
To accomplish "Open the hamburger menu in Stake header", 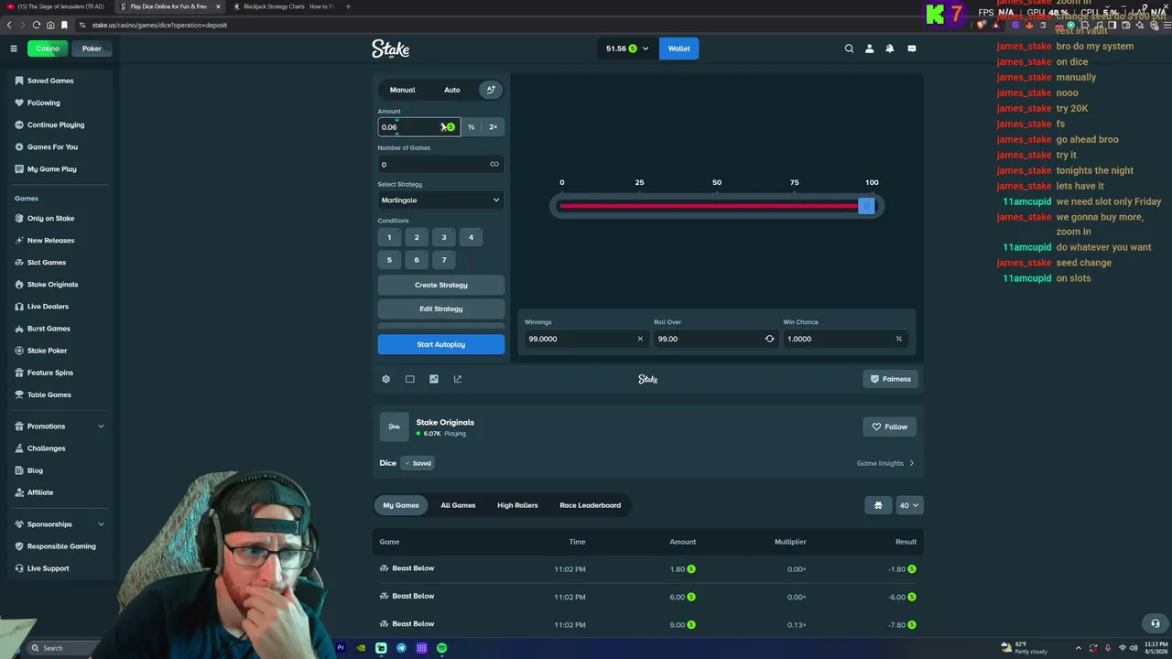I will point(14,49).
